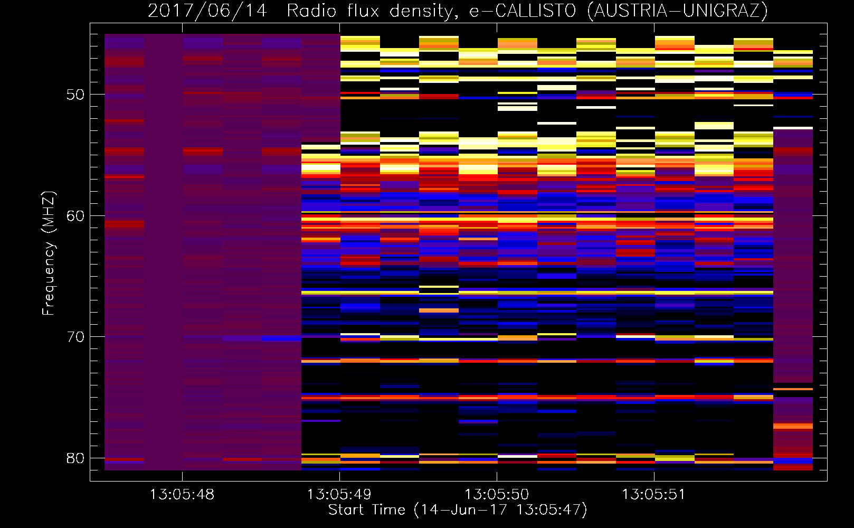The height and width of the screenshot is (528, 854).
Task: Click the "Frequency (MHZ)" axis label
Action: 49,253
